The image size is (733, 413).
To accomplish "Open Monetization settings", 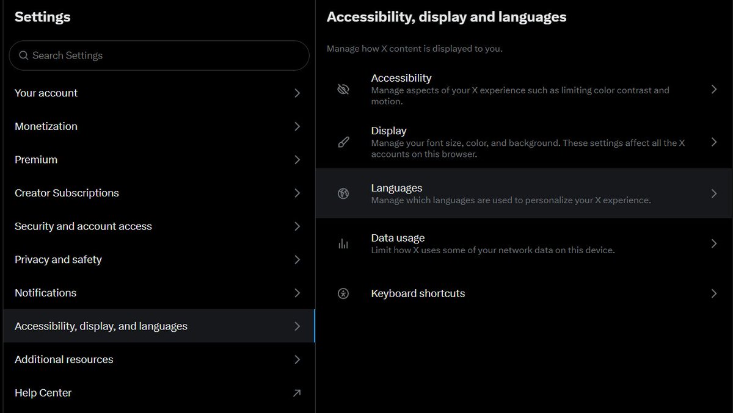I will (x=159, y=126).
